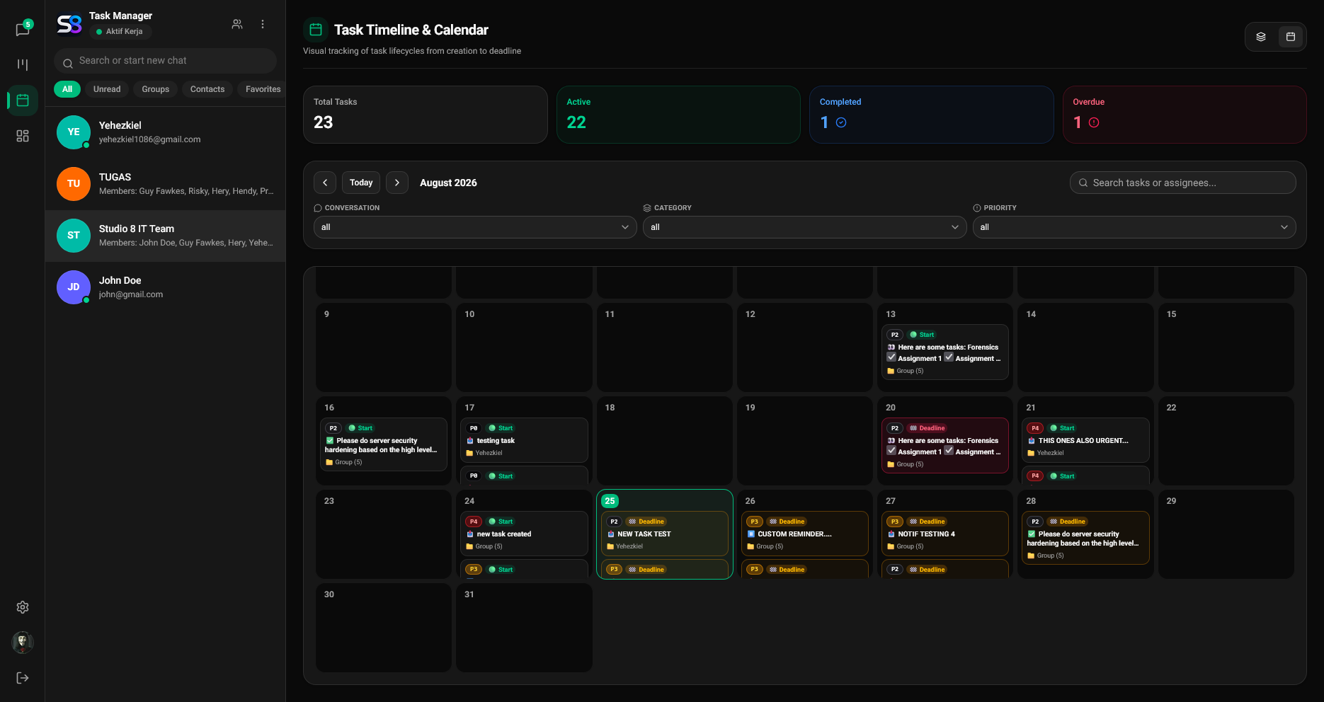
Task: Open the NOTIF TESTING 4 task card
Action: click(945, 534)
